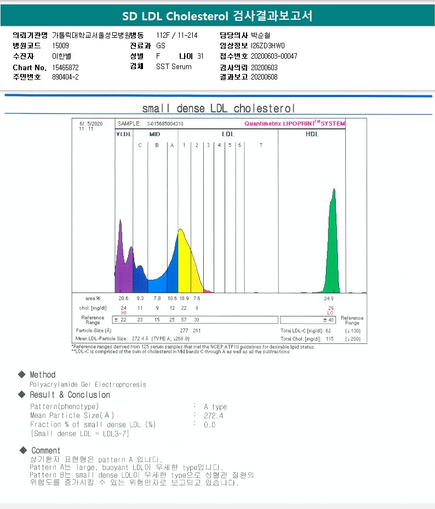Viewport: 435px width, 509px height.
Task: Click the comment line '상기환자 표현형은 pattern A 입니다.'
Action: coord(96,460)
